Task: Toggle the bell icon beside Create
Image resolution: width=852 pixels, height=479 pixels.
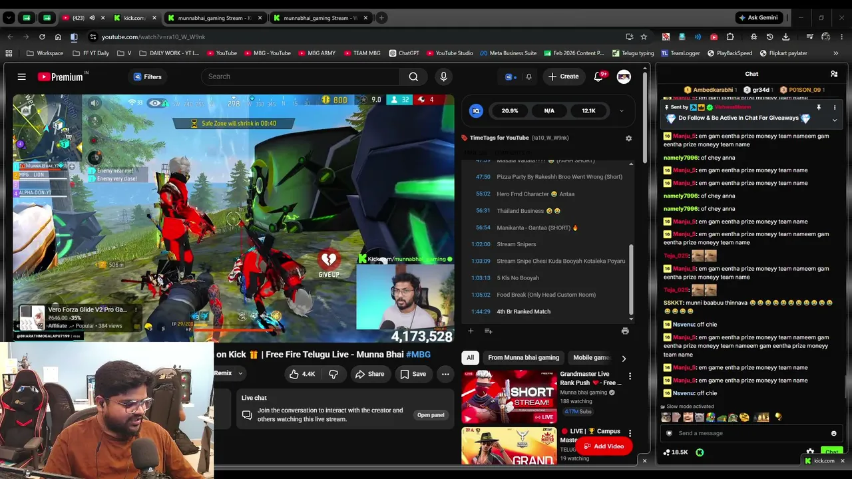Action: (x=529, y=77)
